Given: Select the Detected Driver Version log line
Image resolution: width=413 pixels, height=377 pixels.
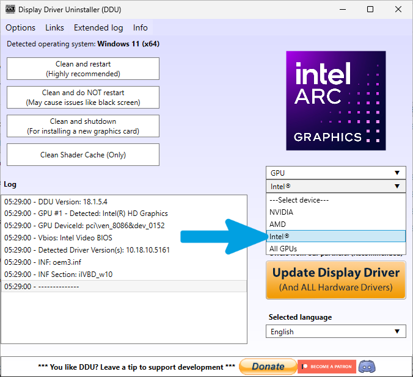Looking at the screenshot, I should click(x=124, y=250).
